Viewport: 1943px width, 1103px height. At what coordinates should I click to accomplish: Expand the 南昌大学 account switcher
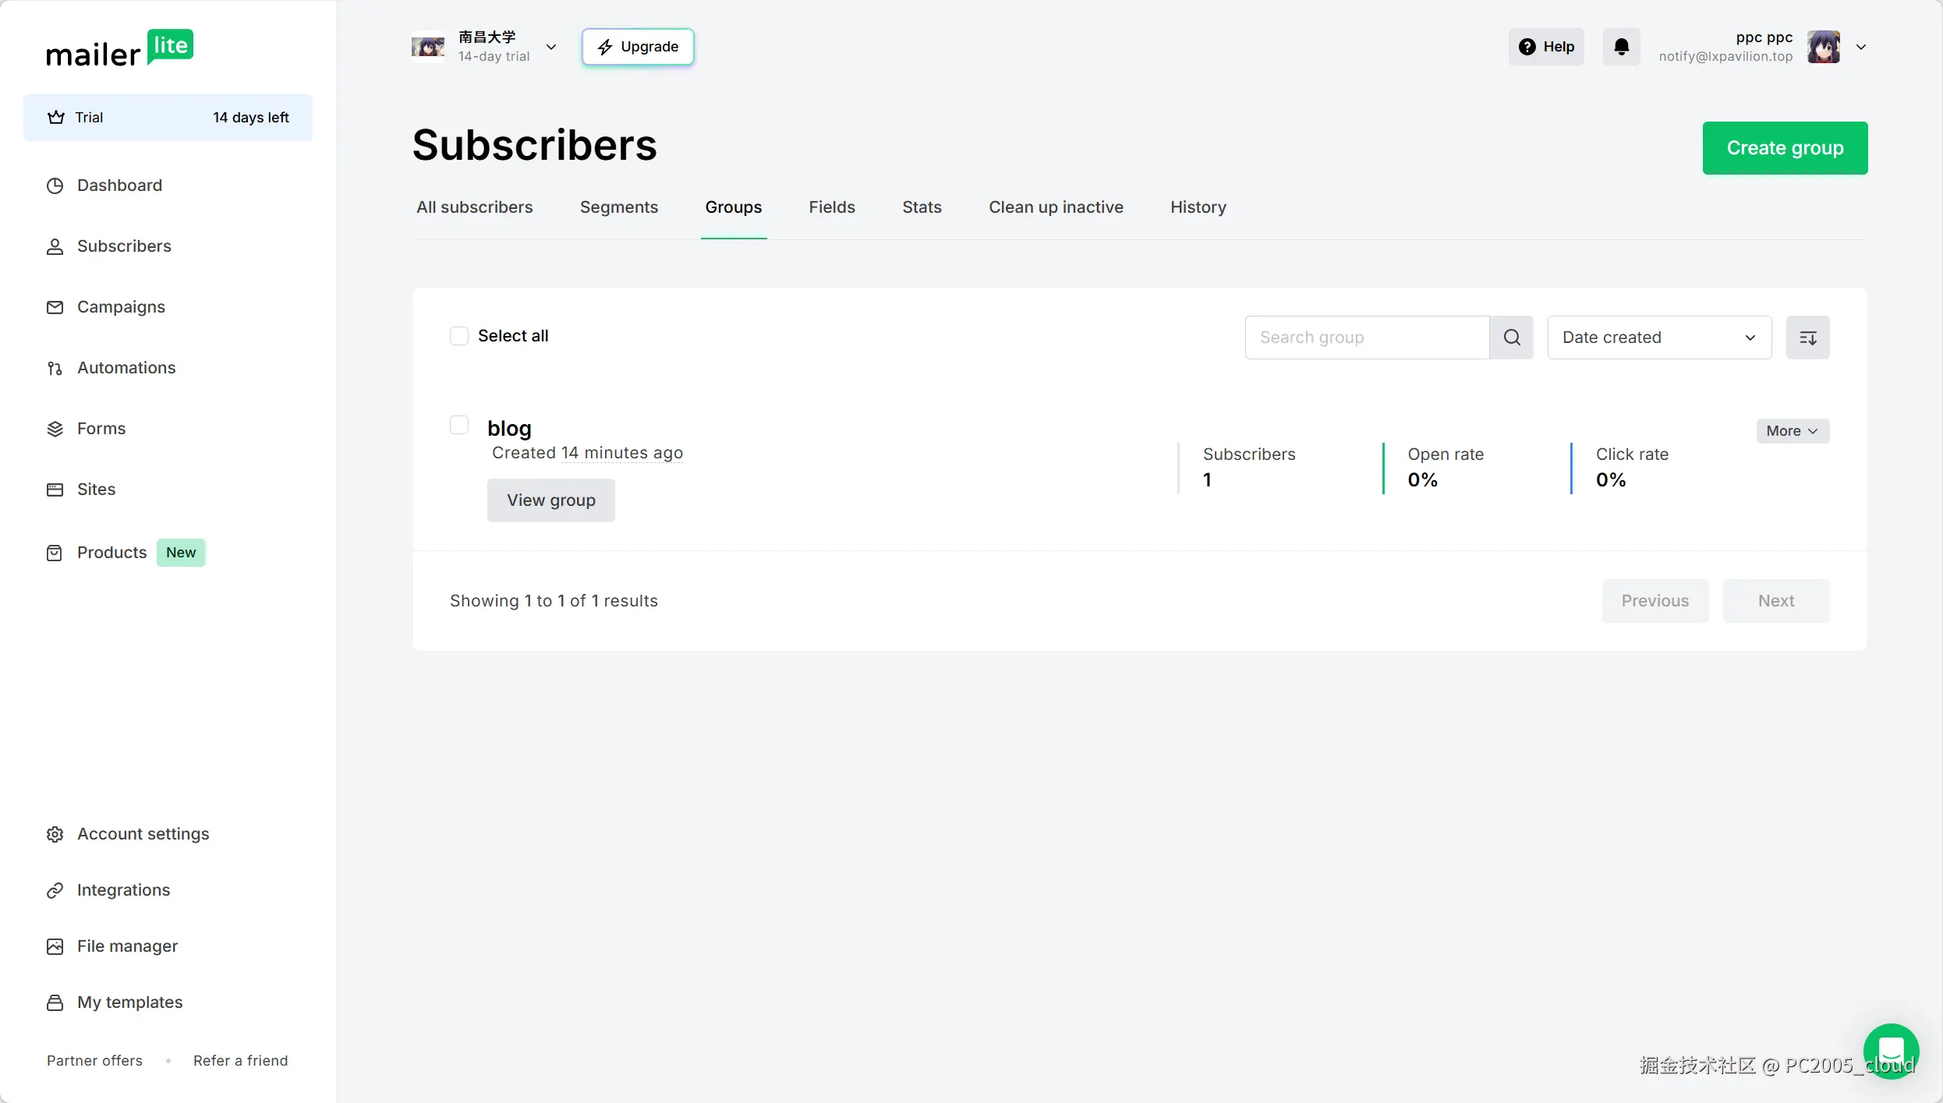click(x=551, y=47)
